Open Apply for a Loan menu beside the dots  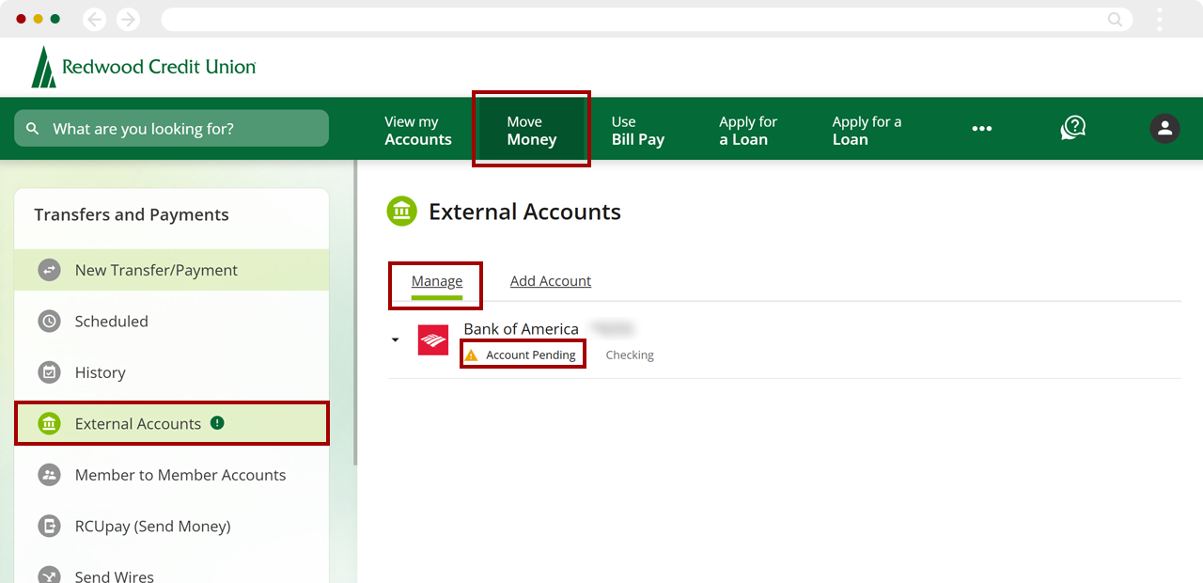point(867,131)
